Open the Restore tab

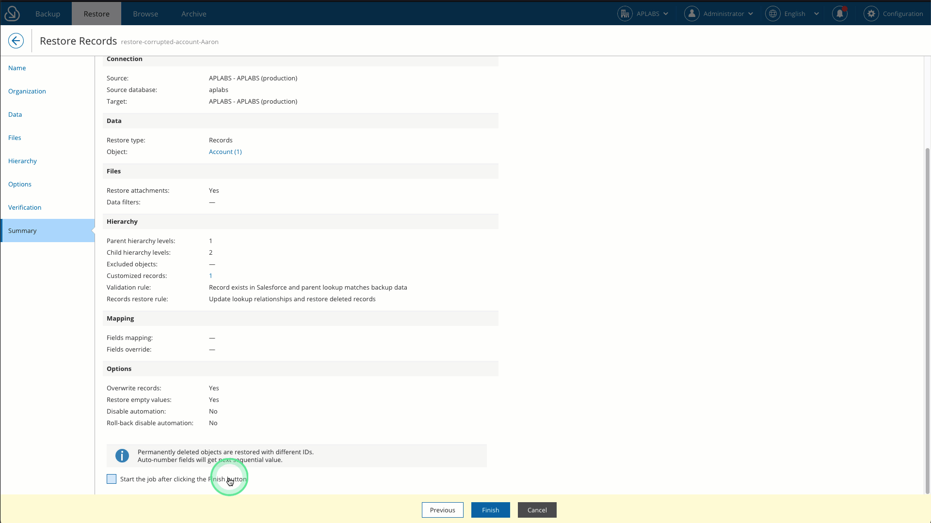pos(96,14)
